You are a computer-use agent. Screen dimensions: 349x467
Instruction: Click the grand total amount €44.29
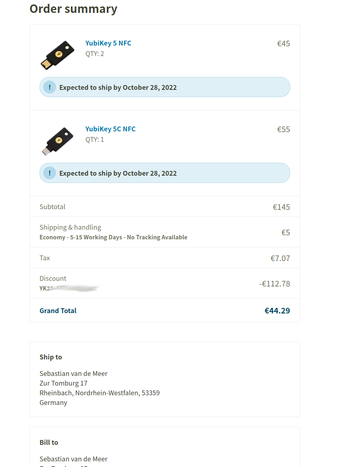click(277, 311)
